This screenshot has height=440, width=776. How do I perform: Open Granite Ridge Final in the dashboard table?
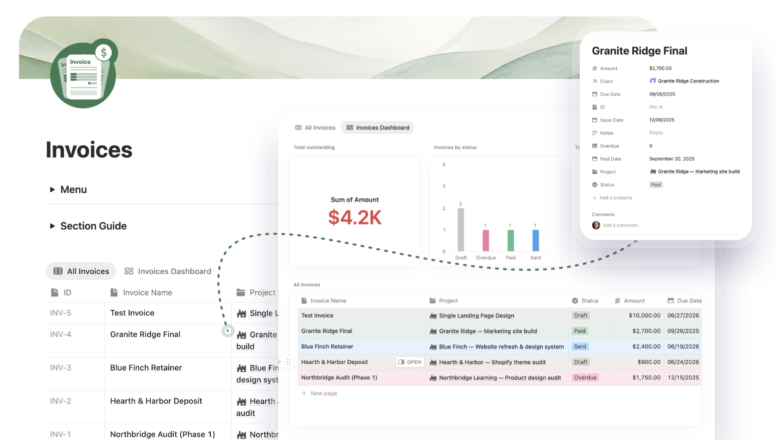coord(326,331)
